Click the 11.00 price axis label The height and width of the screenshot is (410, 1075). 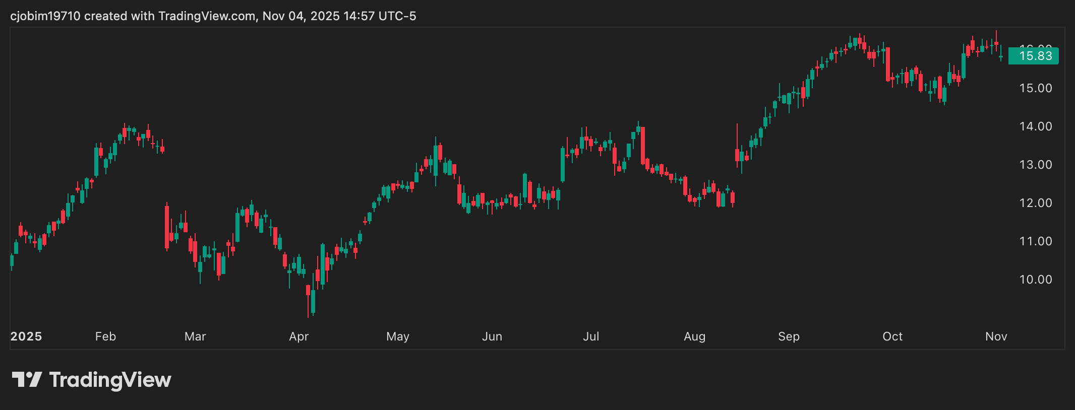1036,241
